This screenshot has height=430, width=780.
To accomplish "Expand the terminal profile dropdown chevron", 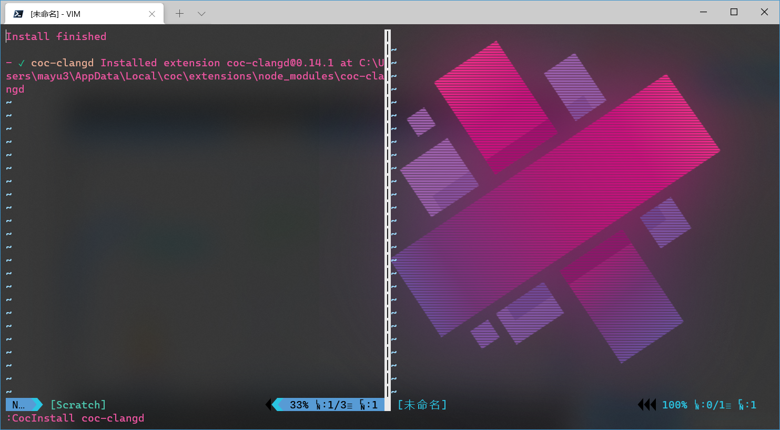I will [201, 14].
